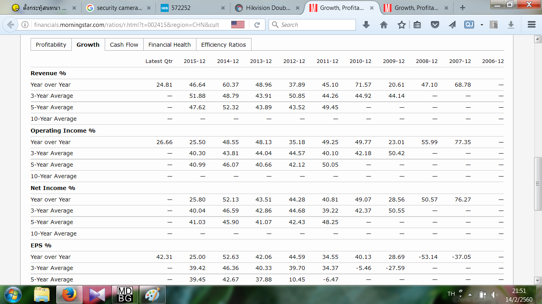Save page to Pocket
Viewport: 542px width, 304px height.
[435, 25]
